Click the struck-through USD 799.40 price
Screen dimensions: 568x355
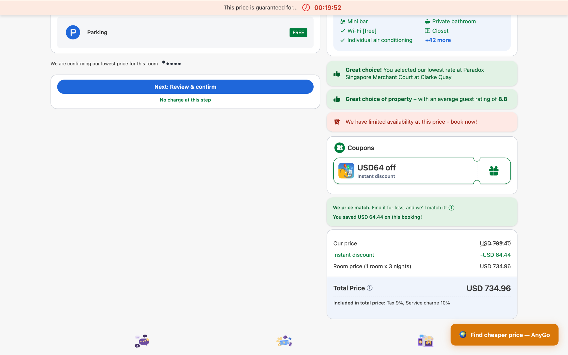pyautogui.click(x=495, y=243)
